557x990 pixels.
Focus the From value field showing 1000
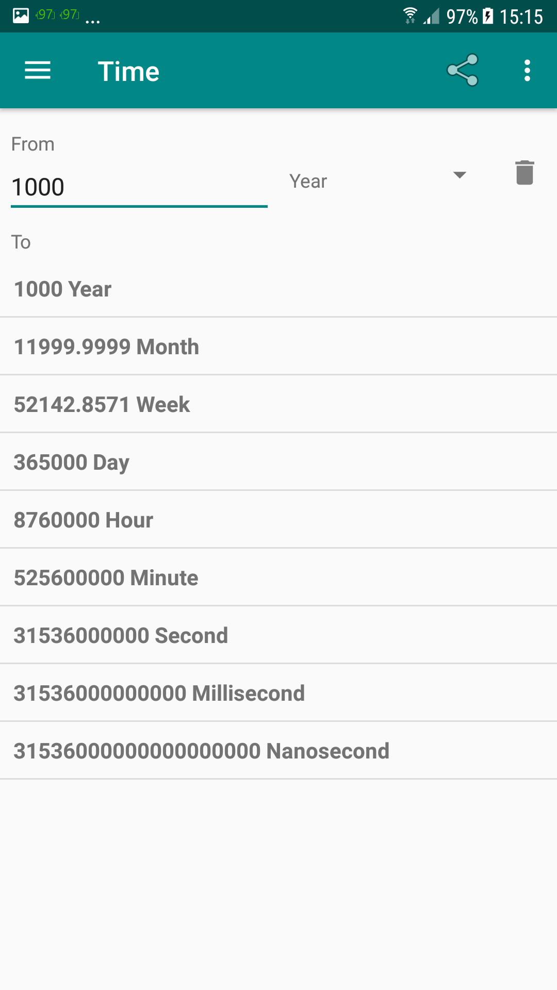(x=139, y=187)
